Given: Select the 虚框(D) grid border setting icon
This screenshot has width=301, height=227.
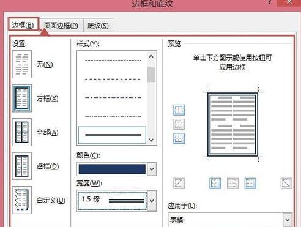Looking at the screenshot, I should (22, 166).
